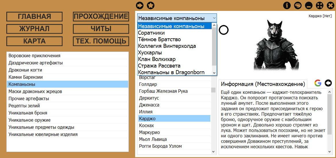Select Хускарлы option

tap(174, 53)
